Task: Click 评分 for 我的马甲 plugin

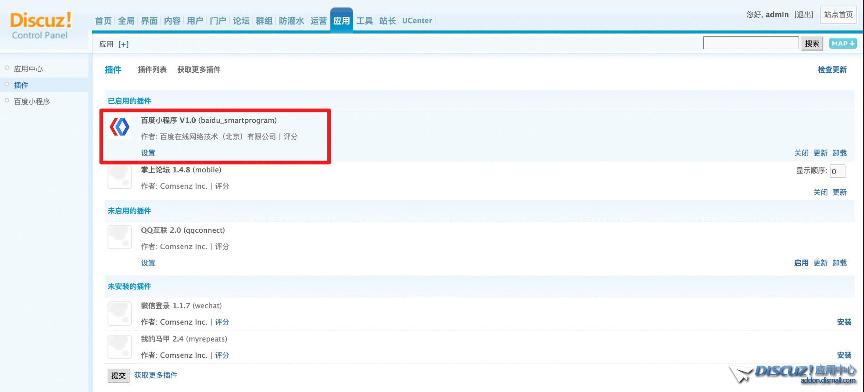Action: click(222, 355)
